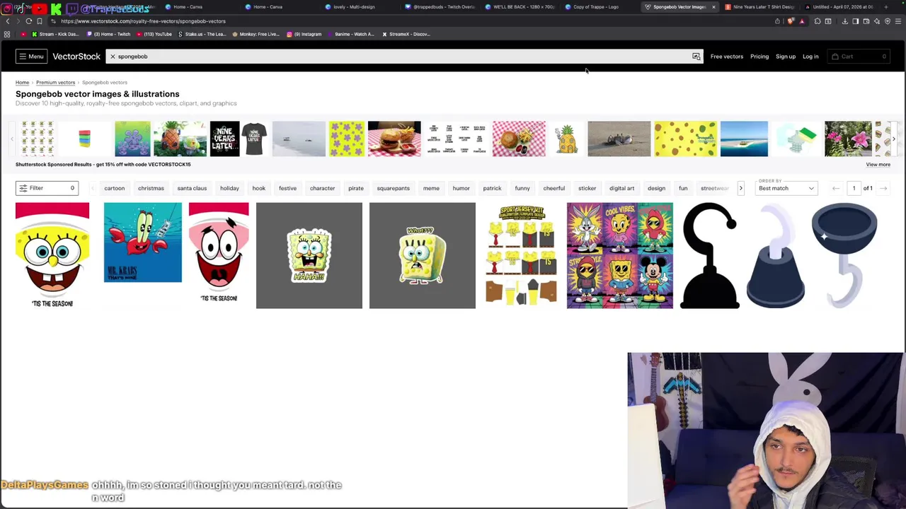Open the Filter panel
This screenshot has height=509, width=906.
(47, 188)
